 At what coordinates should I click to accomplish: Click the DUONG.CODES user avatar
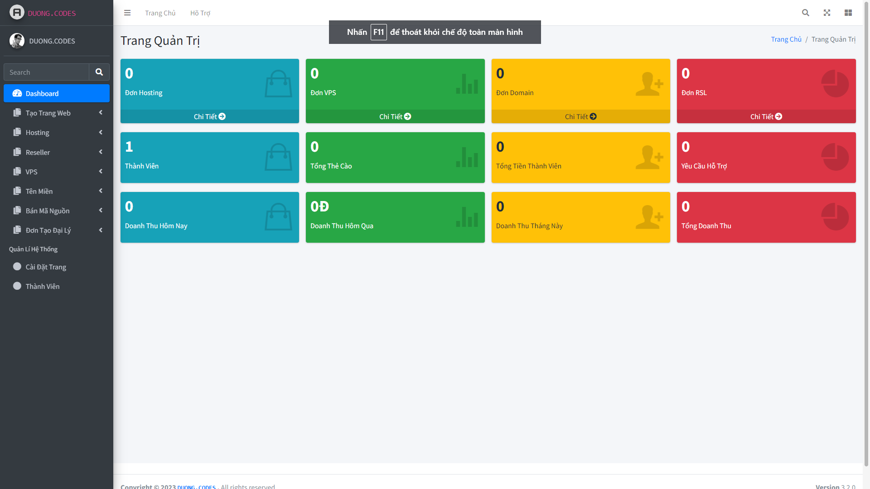(x=17, y=41)
